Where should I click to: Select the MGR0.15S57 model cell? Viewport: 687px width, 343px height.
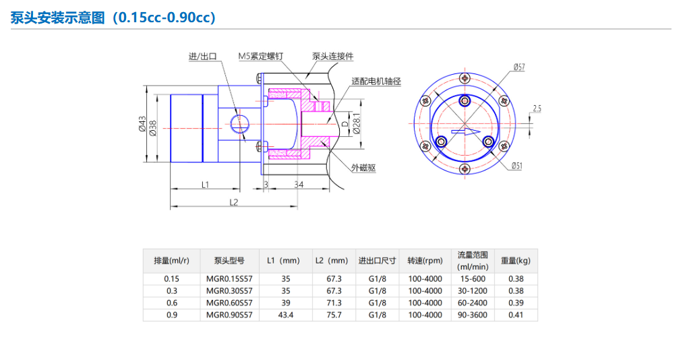229,279
